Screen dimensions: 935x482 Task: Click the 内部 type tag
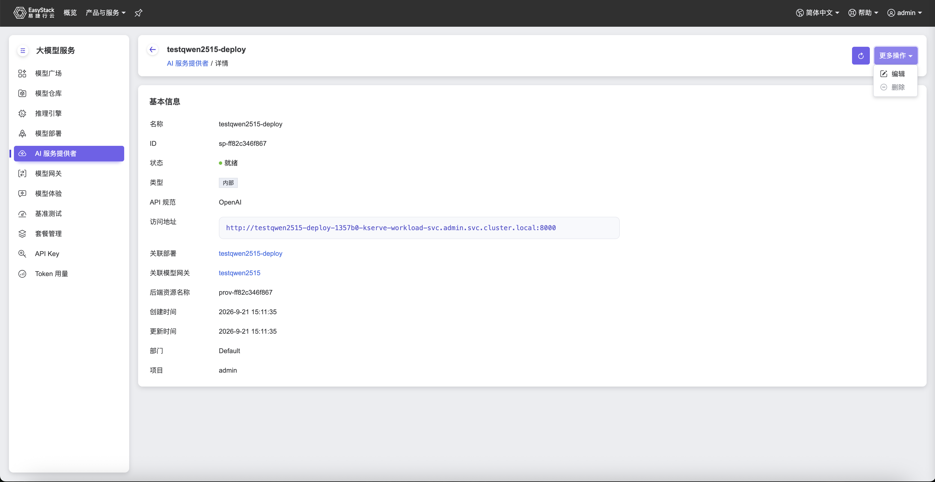pos(228,183)
